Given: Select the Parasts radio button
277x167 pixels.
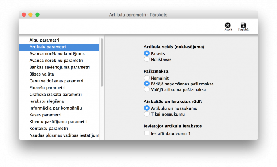Looking at the screenshot, I should pyautogui.click(x=147, y=53).
